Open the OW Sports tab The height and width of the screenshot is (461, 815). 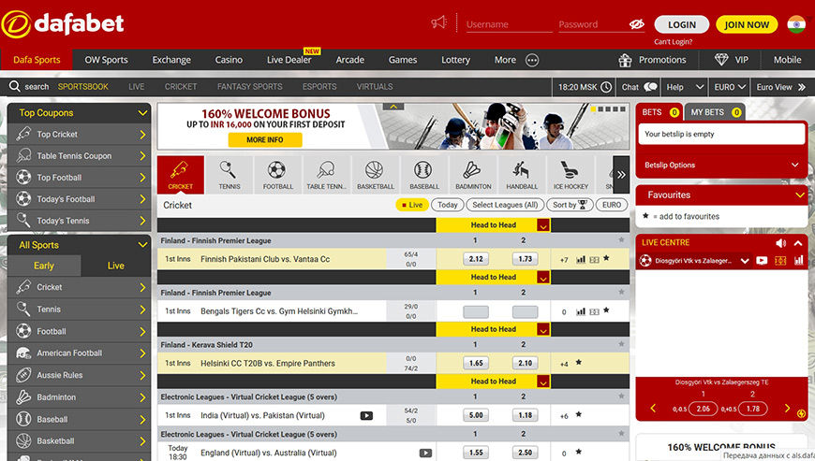pos(106,60)
